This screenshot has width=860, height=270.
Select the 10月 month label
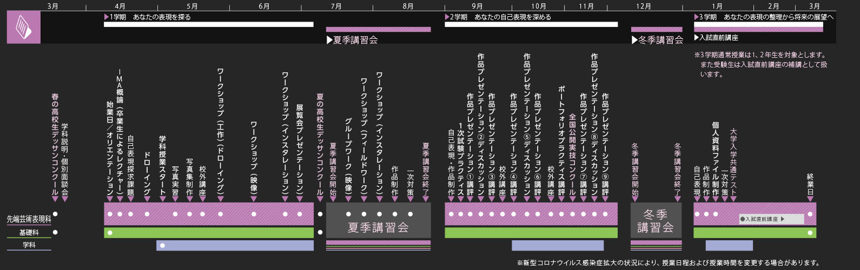pyautogui.click(x=538, y=6)
